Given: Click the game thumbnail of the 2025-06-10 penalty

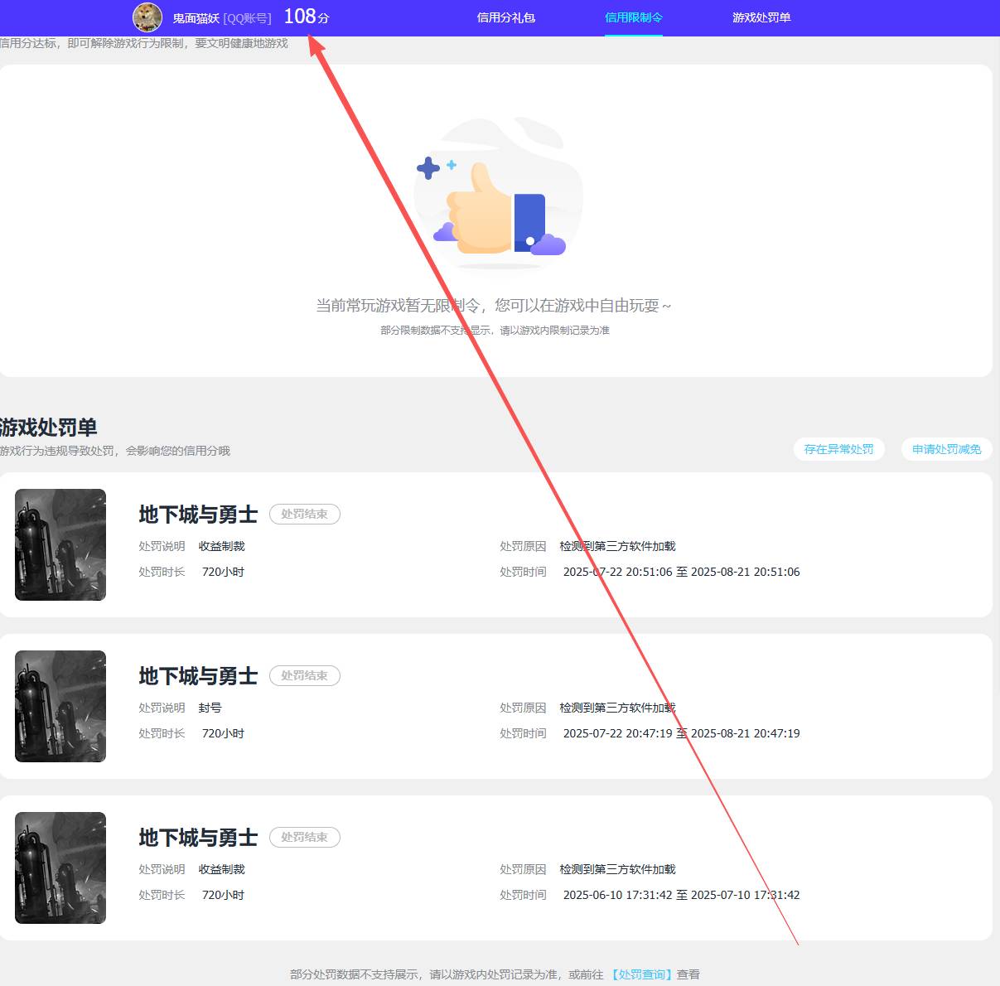Looking at the screenshot, I should point(60,868).
